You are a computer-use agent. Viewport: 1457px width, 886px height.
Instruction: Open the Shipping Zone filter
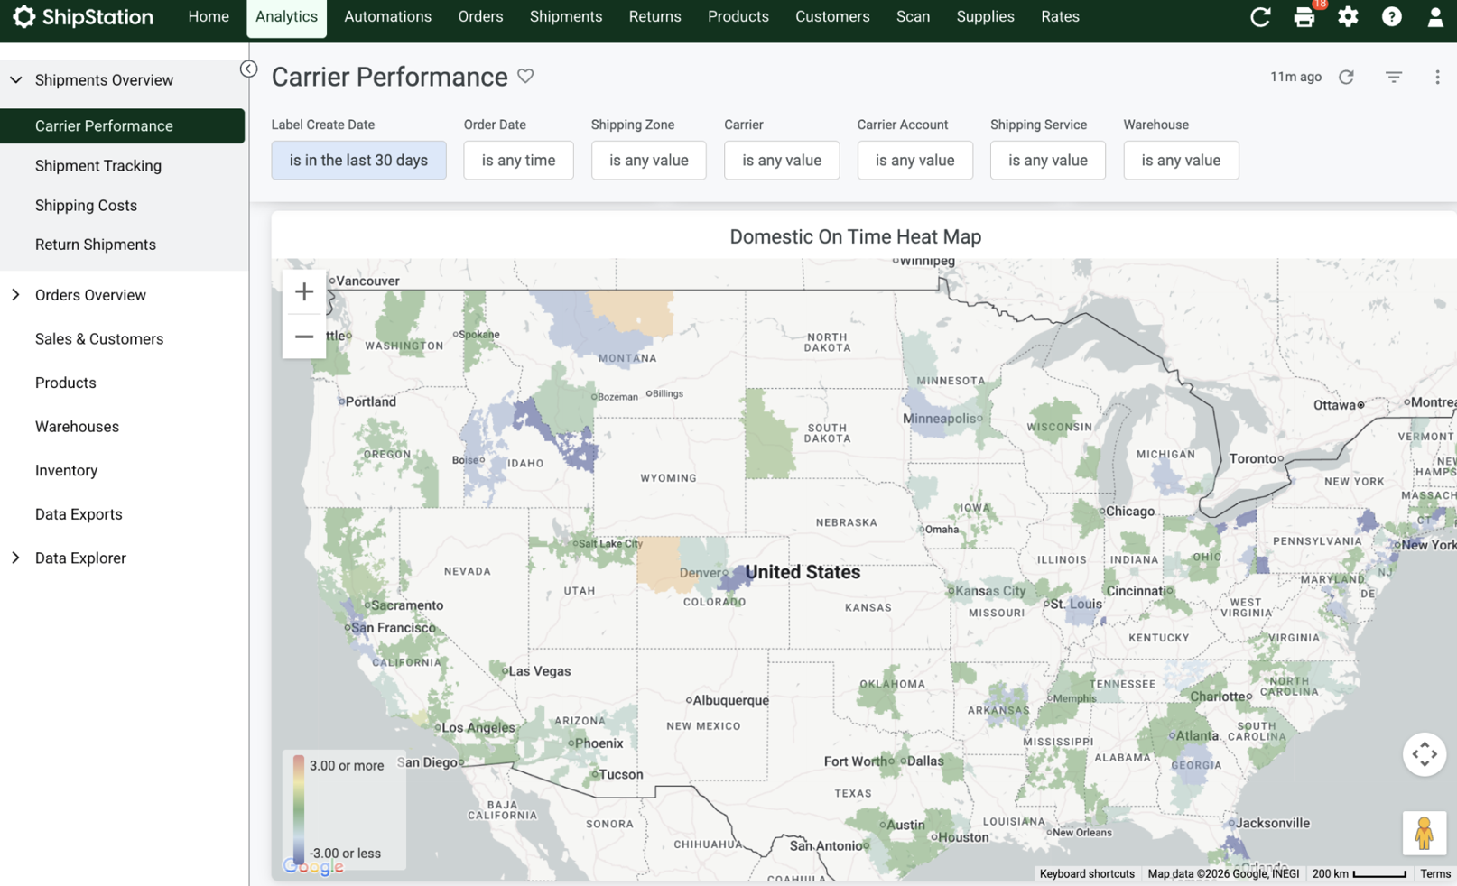[648, 160]
